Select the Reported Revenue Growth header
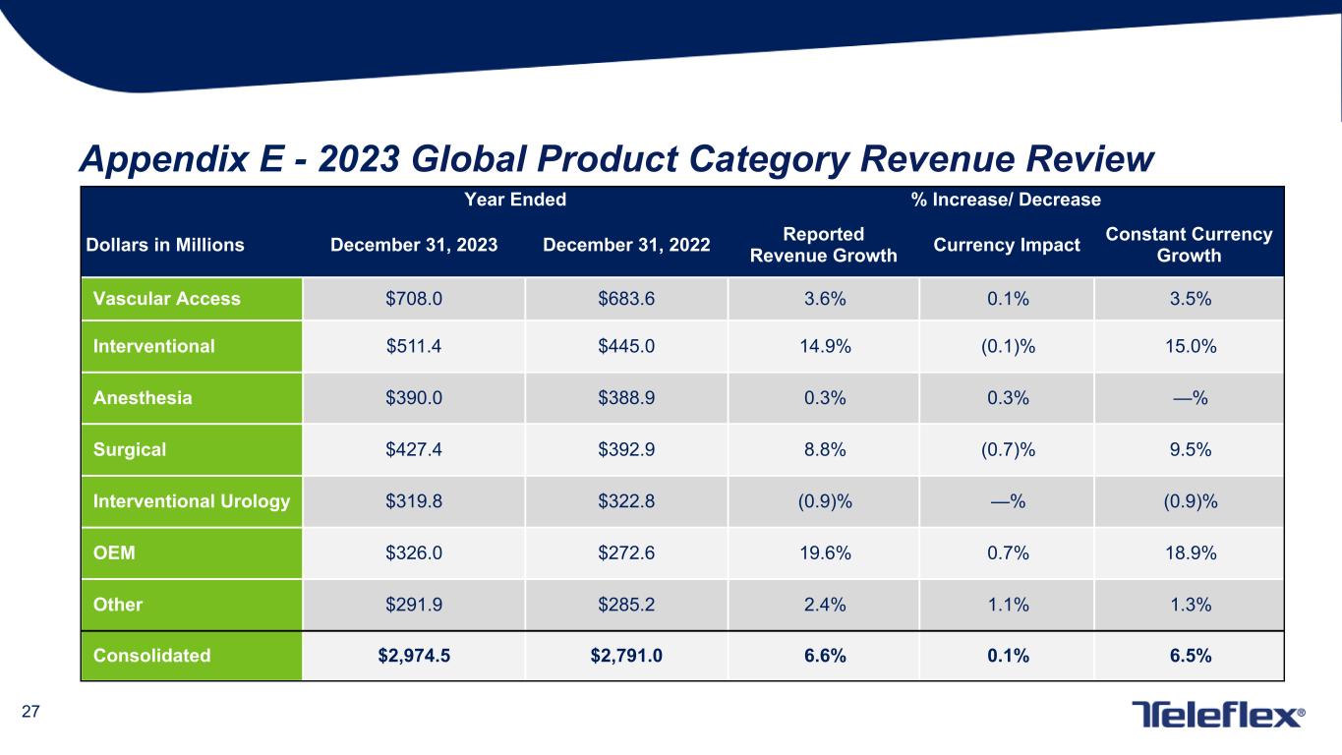 pos(823,246)
